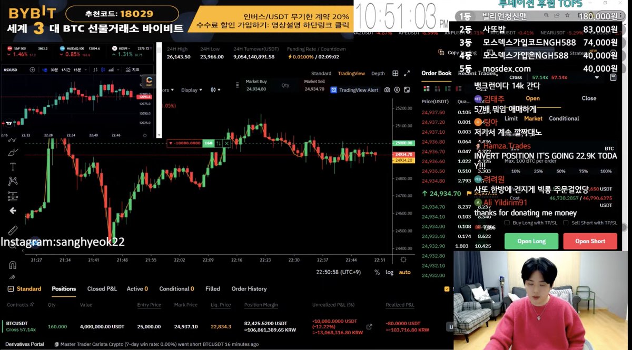Switch to Active orders tab
632x350 pixels.
click(x=137, y=289)
